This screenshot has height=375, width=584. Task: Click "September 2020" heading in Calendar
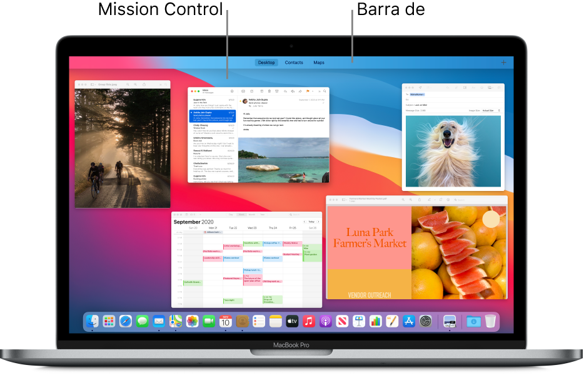[x=194, y=222]
